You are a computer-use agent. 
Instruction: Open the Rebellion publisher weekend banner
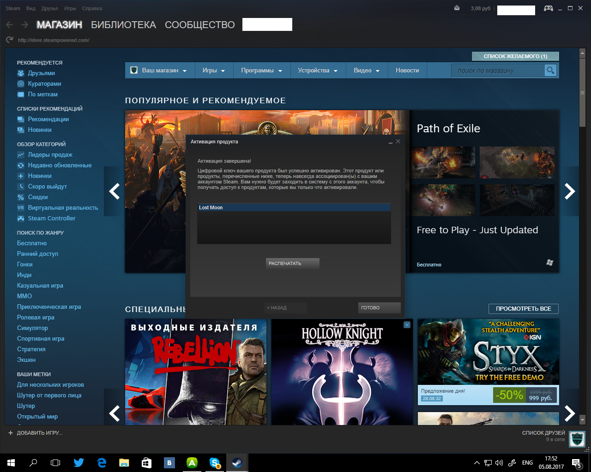click(x=196, y=372)
